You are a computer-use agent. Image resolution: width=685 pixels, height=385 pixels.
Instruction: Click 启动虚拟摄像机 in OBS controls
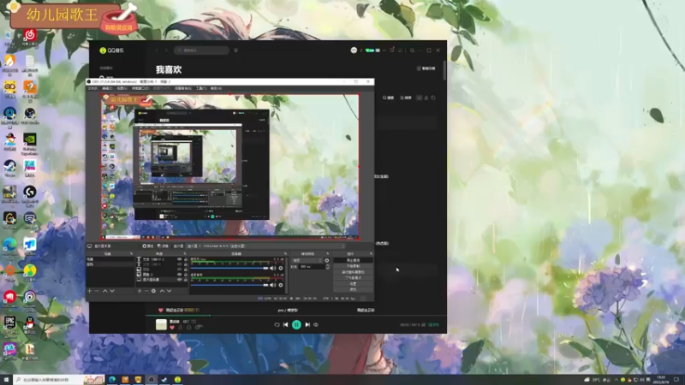[353, 272]
